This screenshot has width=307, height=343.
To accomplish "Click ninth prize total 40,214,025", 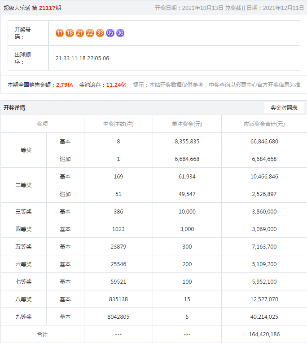I will pyautogui.click(x=264, y=316).
